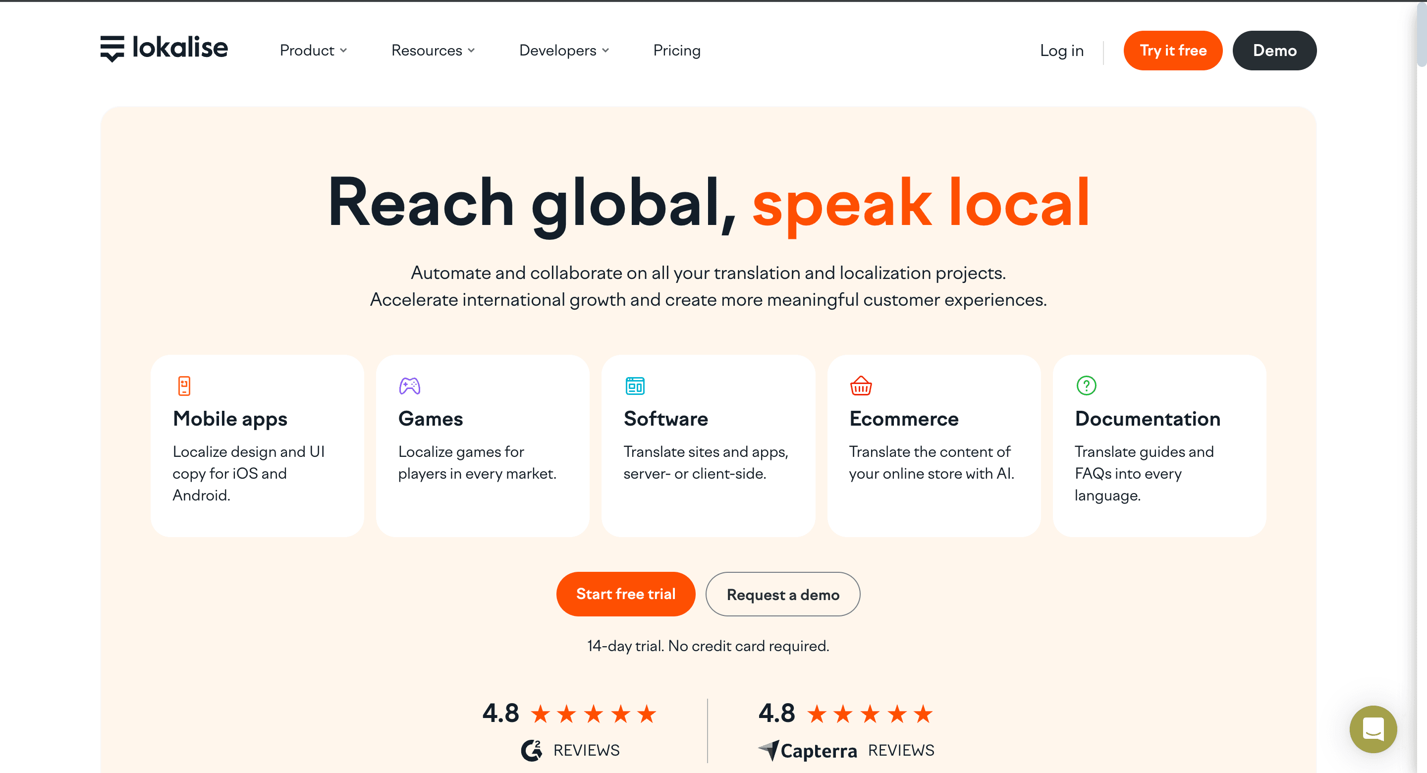This screenshot has width=1427, height=773.
Task: Click the Games controller icon
Action: click(410, 386)
